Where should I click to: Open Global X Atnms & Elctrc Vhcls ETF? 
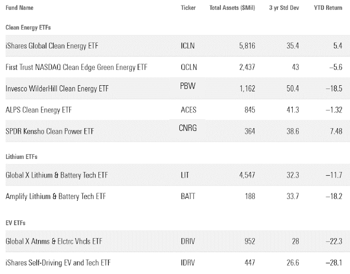[54, 241]
